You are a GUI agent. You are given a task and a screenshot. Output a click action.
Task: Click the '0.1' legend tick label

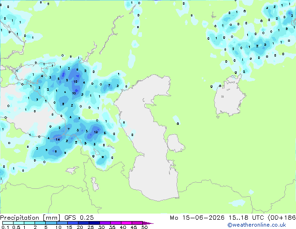(x=5, y=227)
